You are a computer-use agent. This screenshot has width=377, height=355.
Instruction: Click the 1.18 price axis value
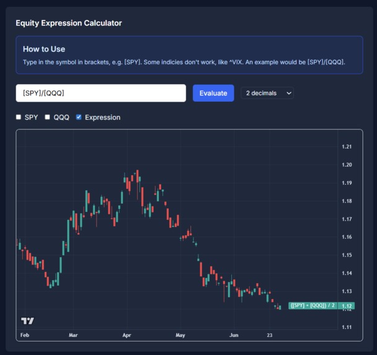347,201
